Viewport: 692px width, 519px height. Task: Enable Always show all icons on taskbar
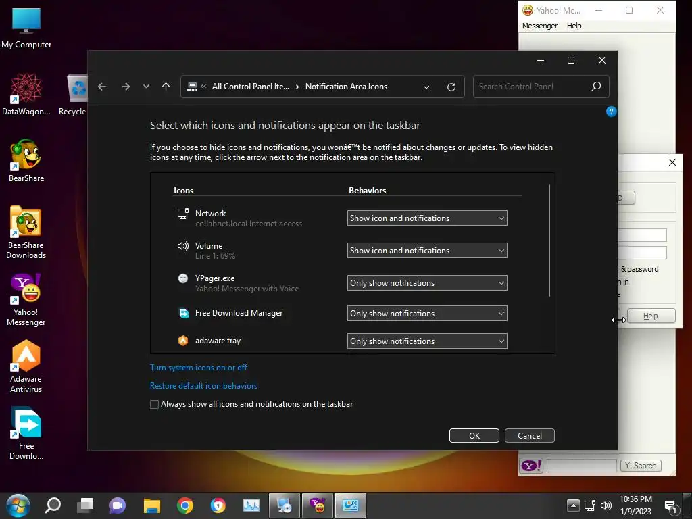(155, 404)
